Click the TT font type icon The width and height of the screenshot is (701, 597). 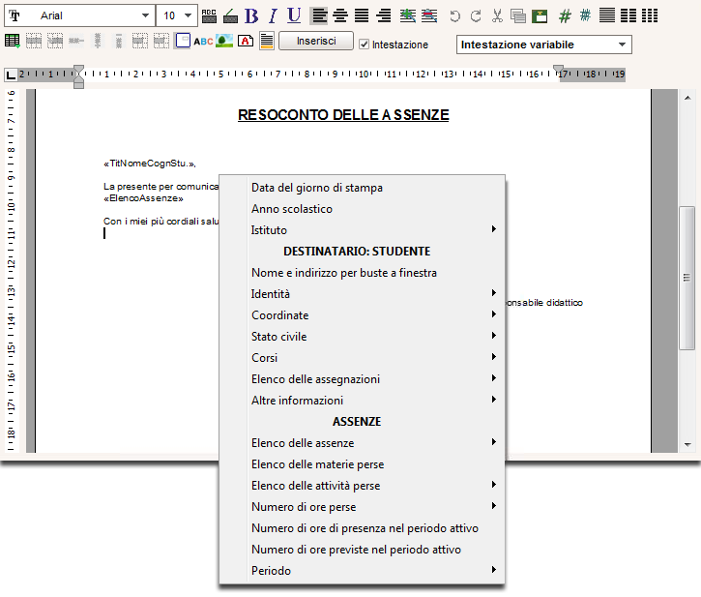point(15,15)
